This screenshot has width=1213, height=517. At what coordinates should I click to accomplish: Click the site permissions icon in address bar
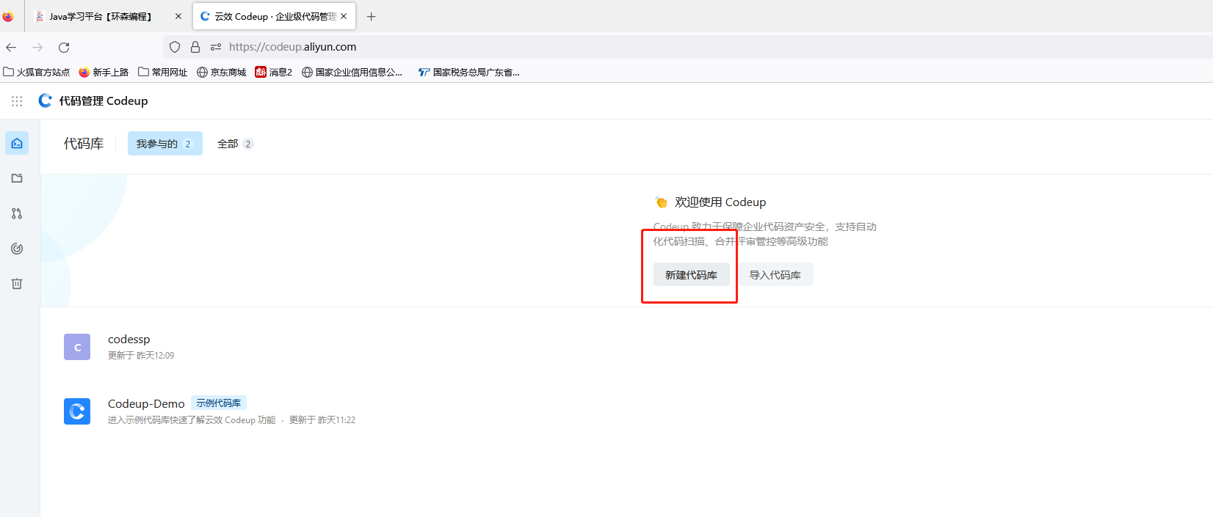[x=216, y=47]
